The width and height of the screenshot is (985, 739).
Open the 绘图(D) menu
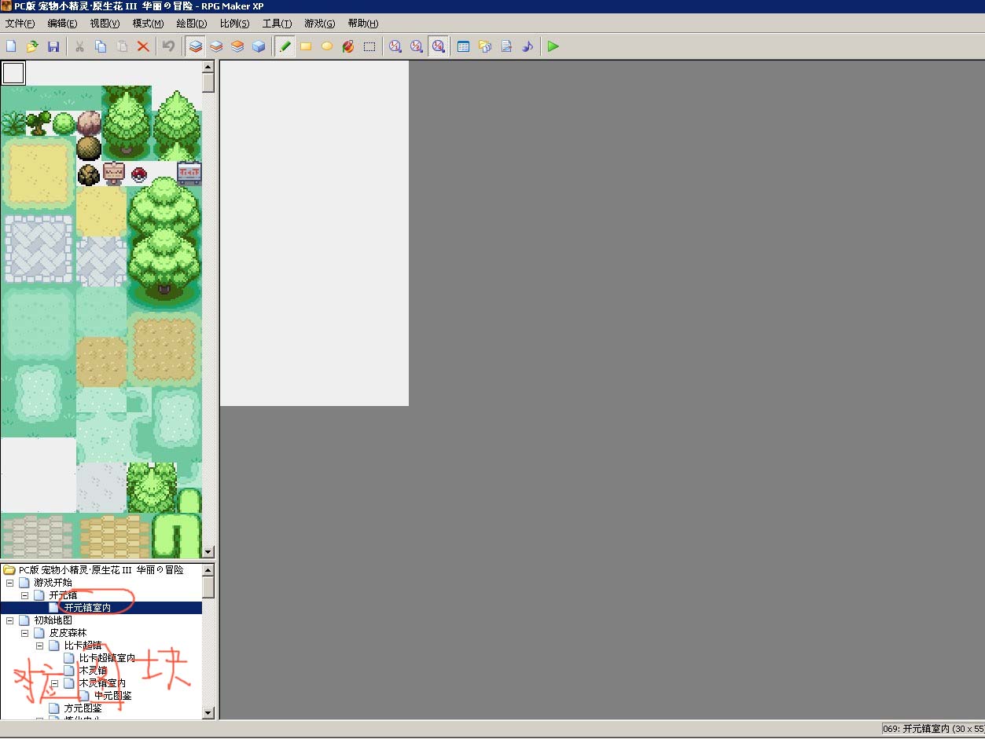tap(192, 24)
